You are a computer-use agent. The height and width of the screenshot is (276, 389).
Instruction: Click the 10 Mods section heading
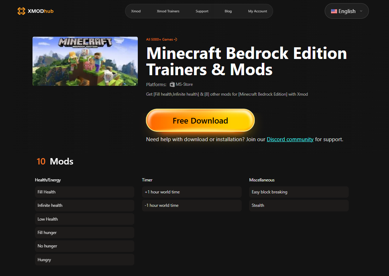[55, 161]
